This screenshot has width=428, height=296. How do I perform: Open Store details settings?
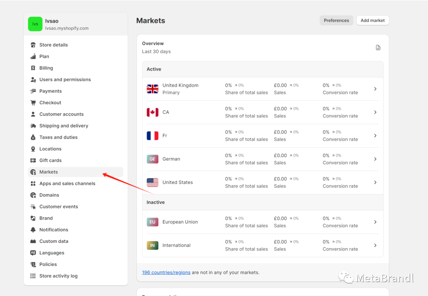[76, 45]
